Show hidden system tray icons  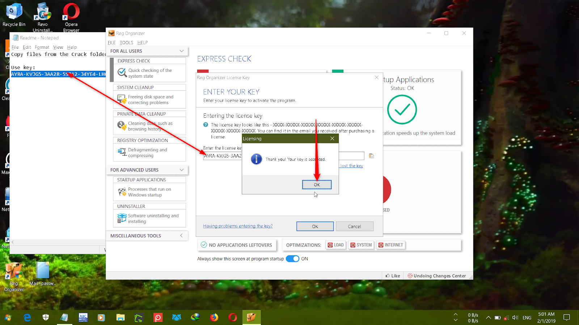[x=488, y=318]
